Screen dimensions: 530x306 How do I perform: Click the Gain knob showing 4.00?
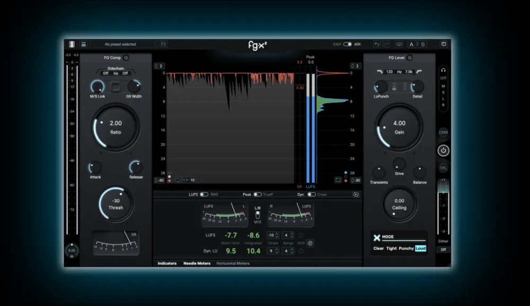tap(399, 127)
